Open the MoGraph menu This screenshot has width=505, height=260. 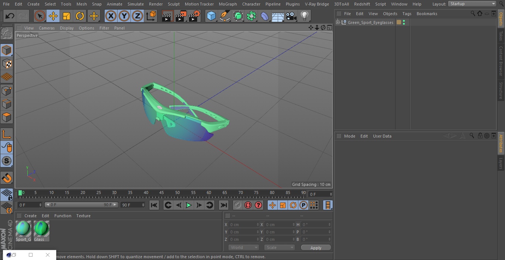click(x=228, y=4)
